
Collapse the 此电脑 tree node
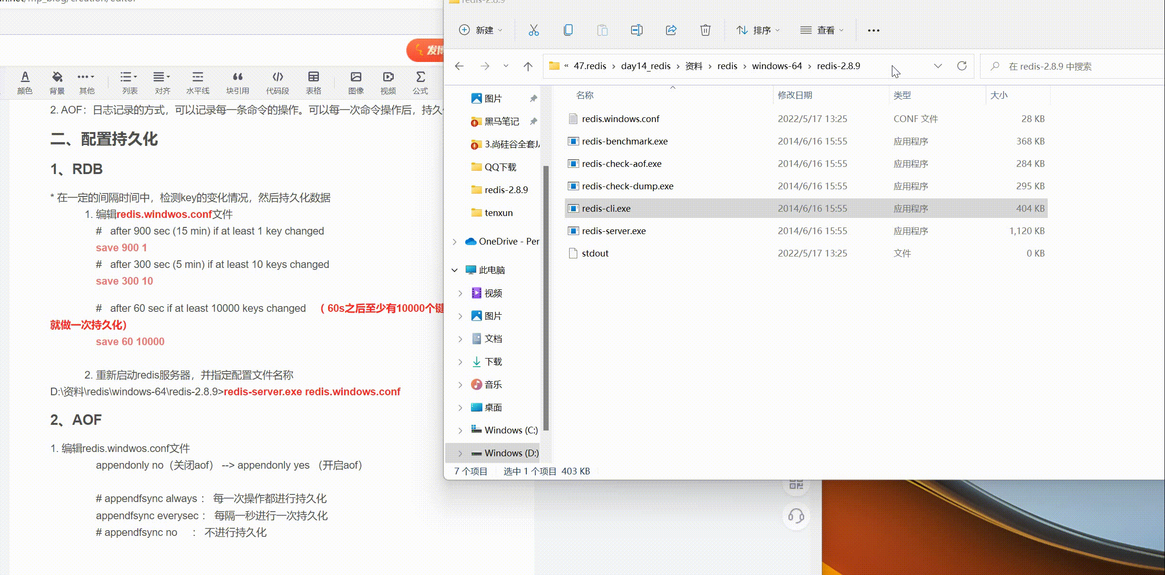pos(454,270)
